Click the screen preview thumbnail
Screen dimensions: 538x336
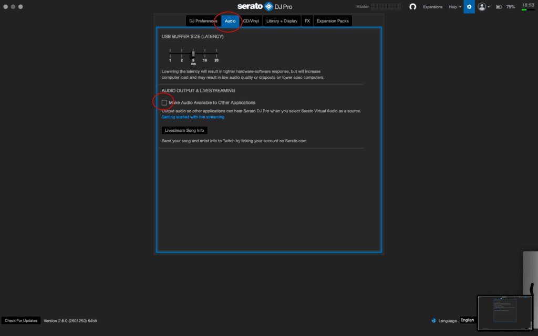point(505,313)
